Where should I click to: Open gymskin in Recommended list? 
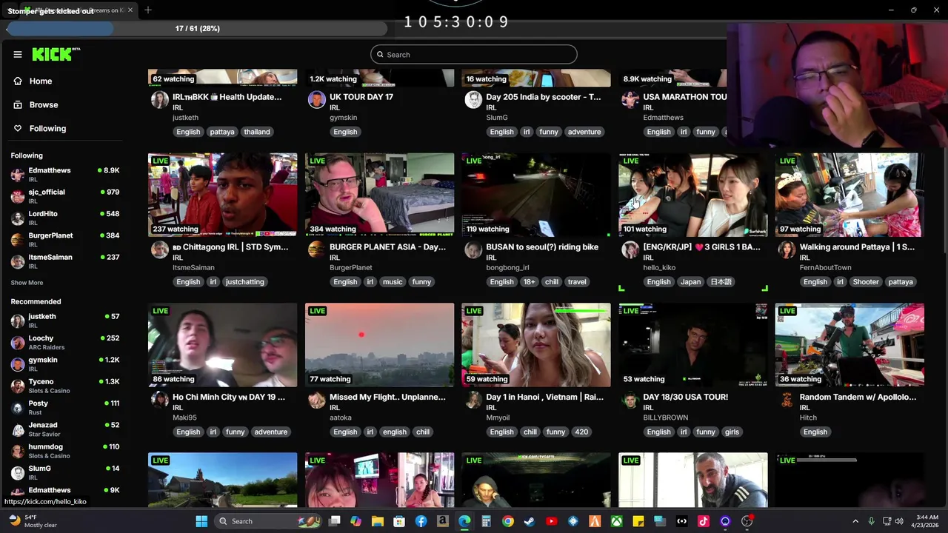65,363
